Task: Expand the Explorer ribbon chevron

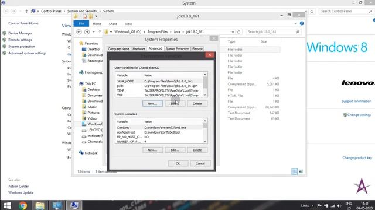Action: coord(295,23)
